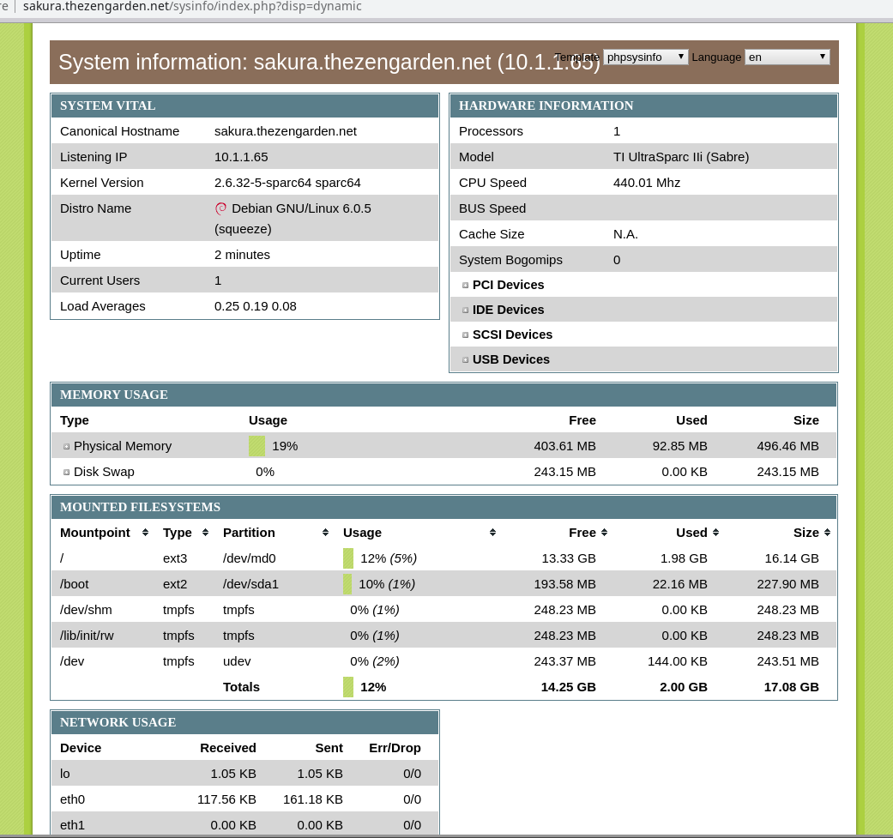Sort filesystems by Usage column arrows
Image resolution: width=893 pixels, height=838 pixels.
coord(492,533)
